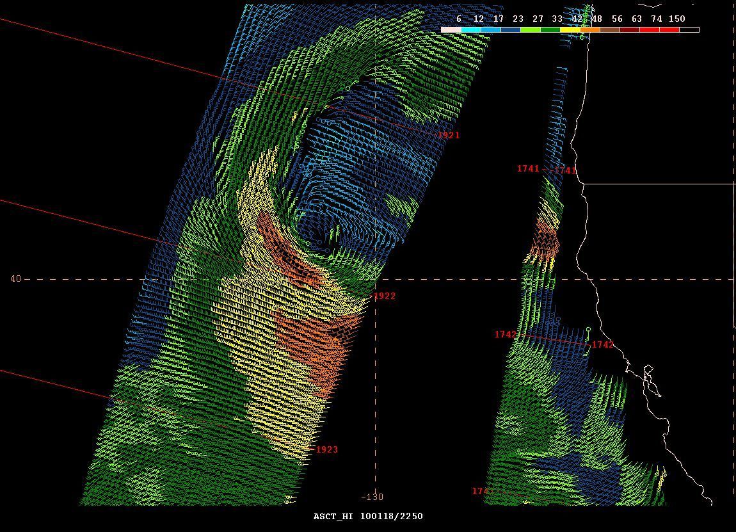Click the brown legend swatch between 48 and 56
The image size is (736, 532).
pyautogui.click(x=610, y=29)
